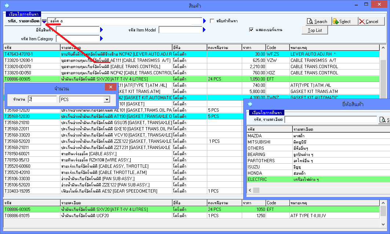This screenshot has width=390, height=234.
Task: Toggle the สลับคำค้นหา checkbox
Action: 212,21
